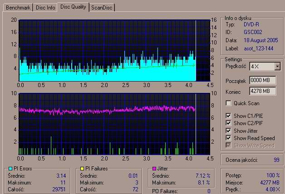Image resolution: width=285 pixels, height=194 pixels.
Task: Click the magenta Jitter swatch
Action: (154, 169)
